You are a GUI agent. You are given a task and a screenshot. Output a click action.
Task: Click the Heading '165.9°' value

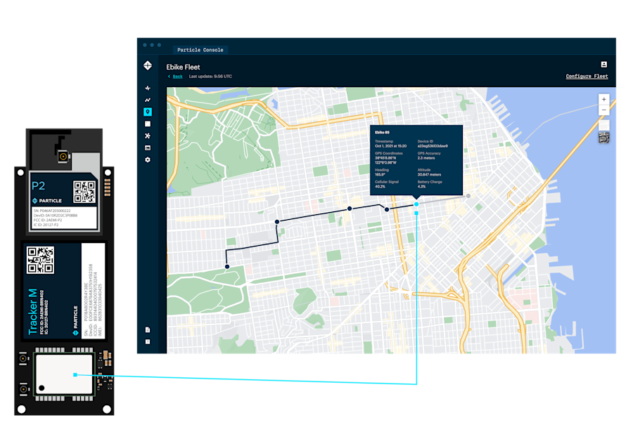(380, 175)
